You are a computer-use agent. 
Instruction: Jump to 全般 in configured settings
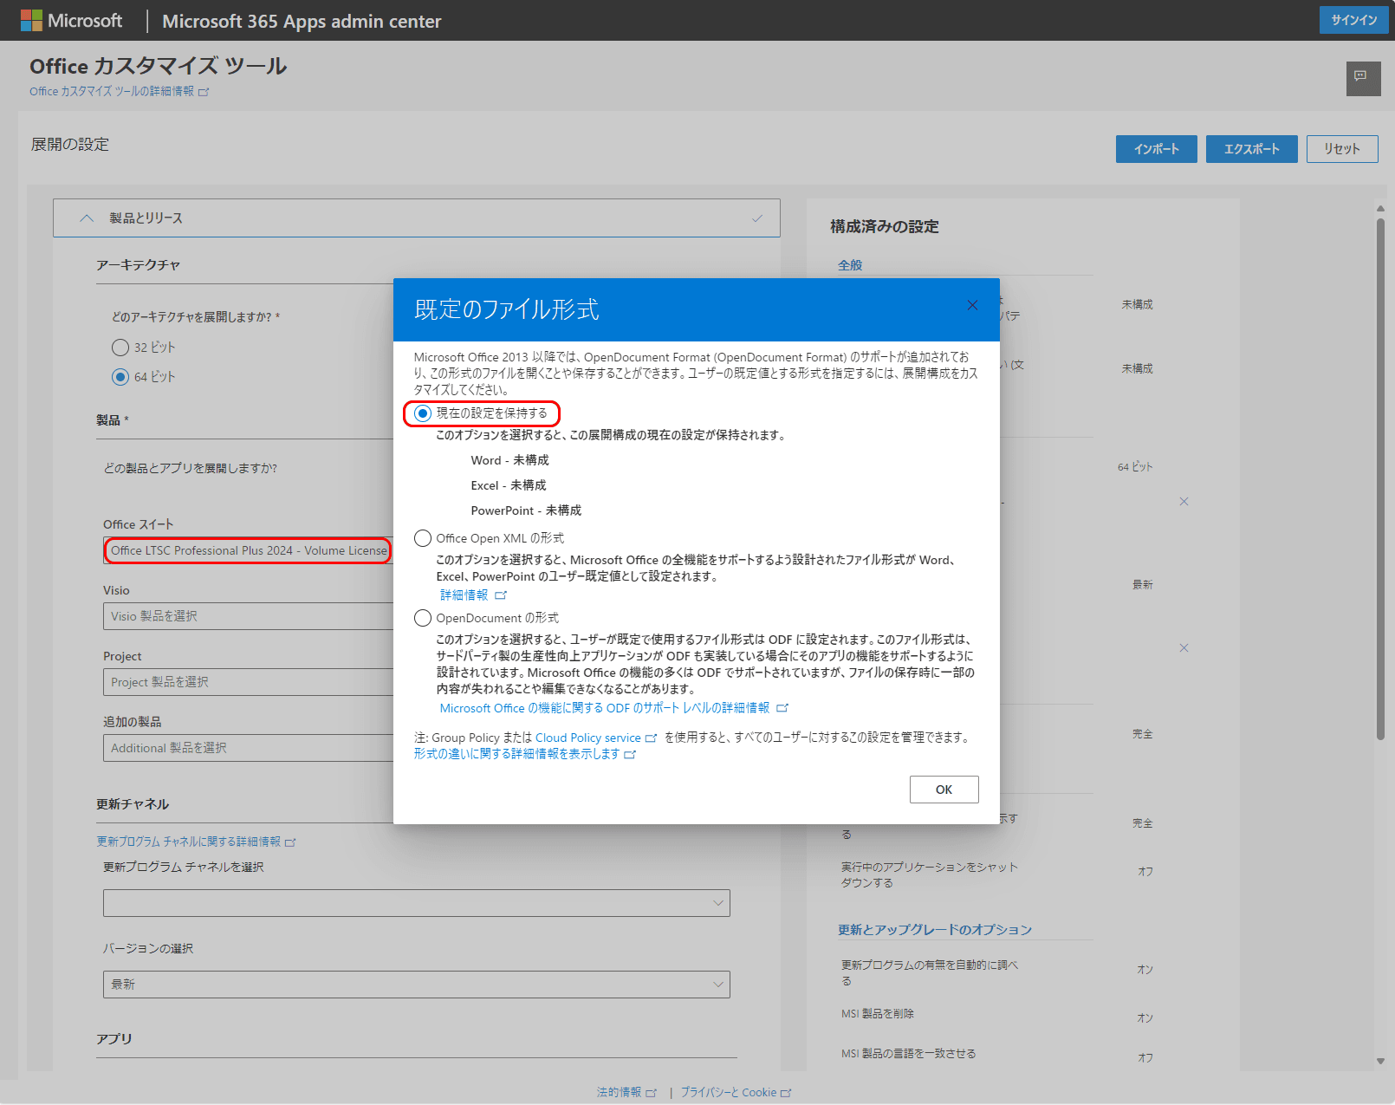pyautogui.click(x=850, y=265)
